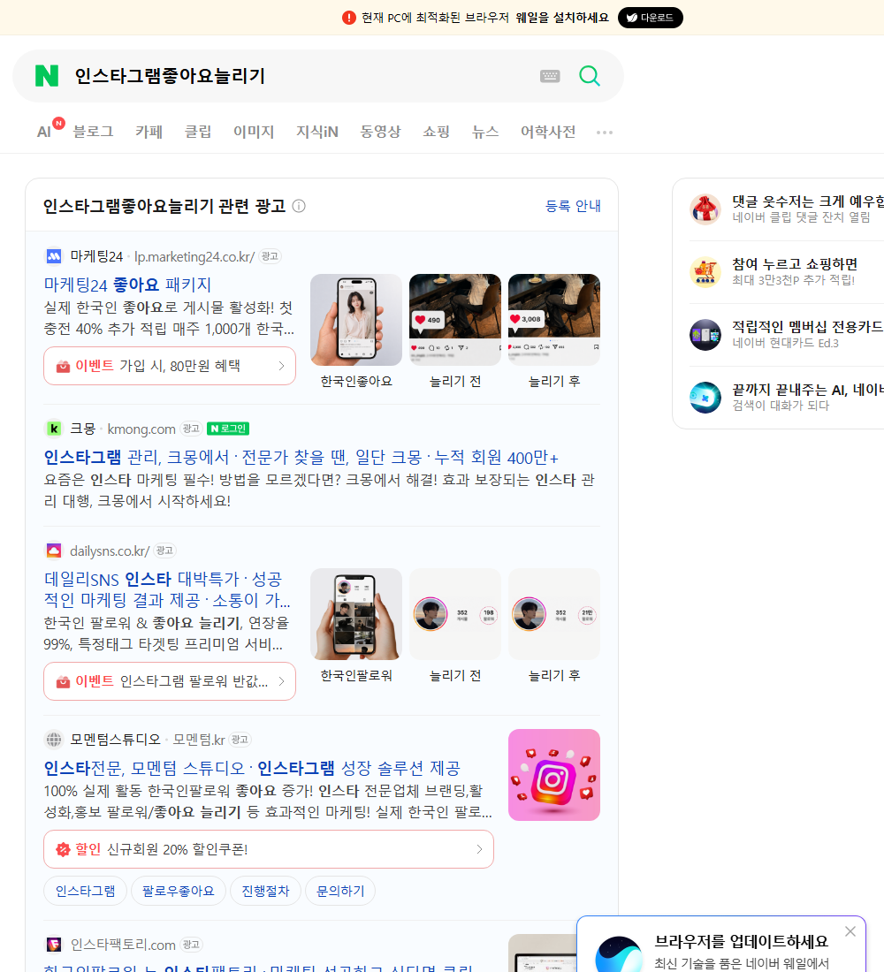This screenshot has height=972, width=884.
Task: Click the 모멘텀스튜디오 globe favicon
Action: [54, 740]
